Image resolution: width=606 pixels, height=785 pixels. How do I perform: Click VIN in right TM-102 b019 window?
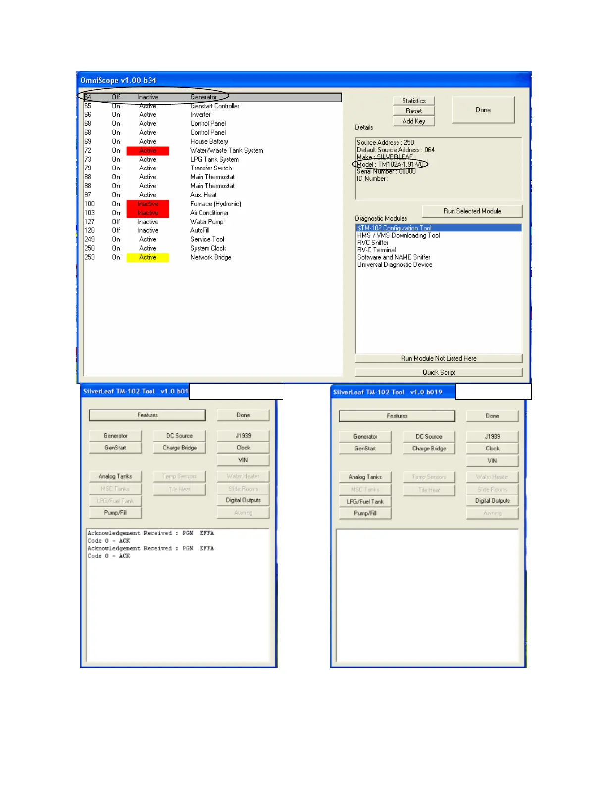coord(492,461)
